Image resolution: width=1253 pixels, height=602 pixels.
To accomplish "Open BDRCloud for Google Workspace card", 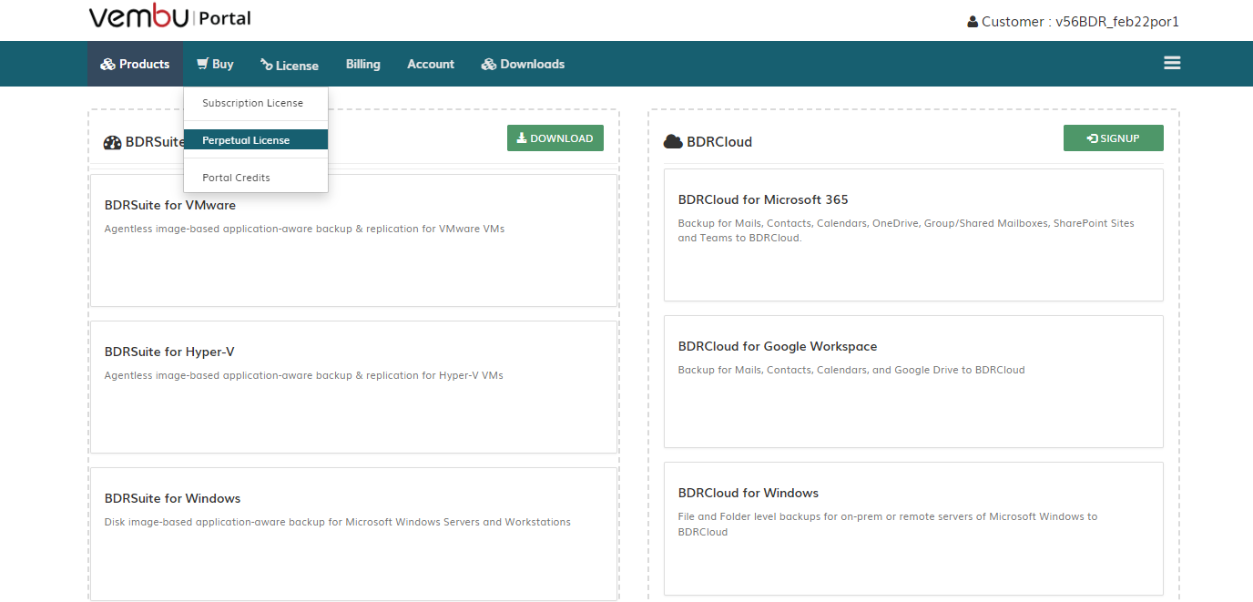I will pyautogui.click(x=913, y=382).
